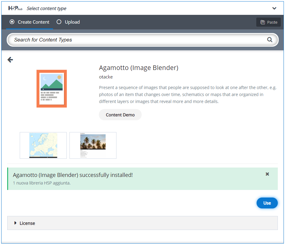Viewport: 286px width, 246px height.
Task: Click the H5P hub logo
Action: tap(15, 8)
